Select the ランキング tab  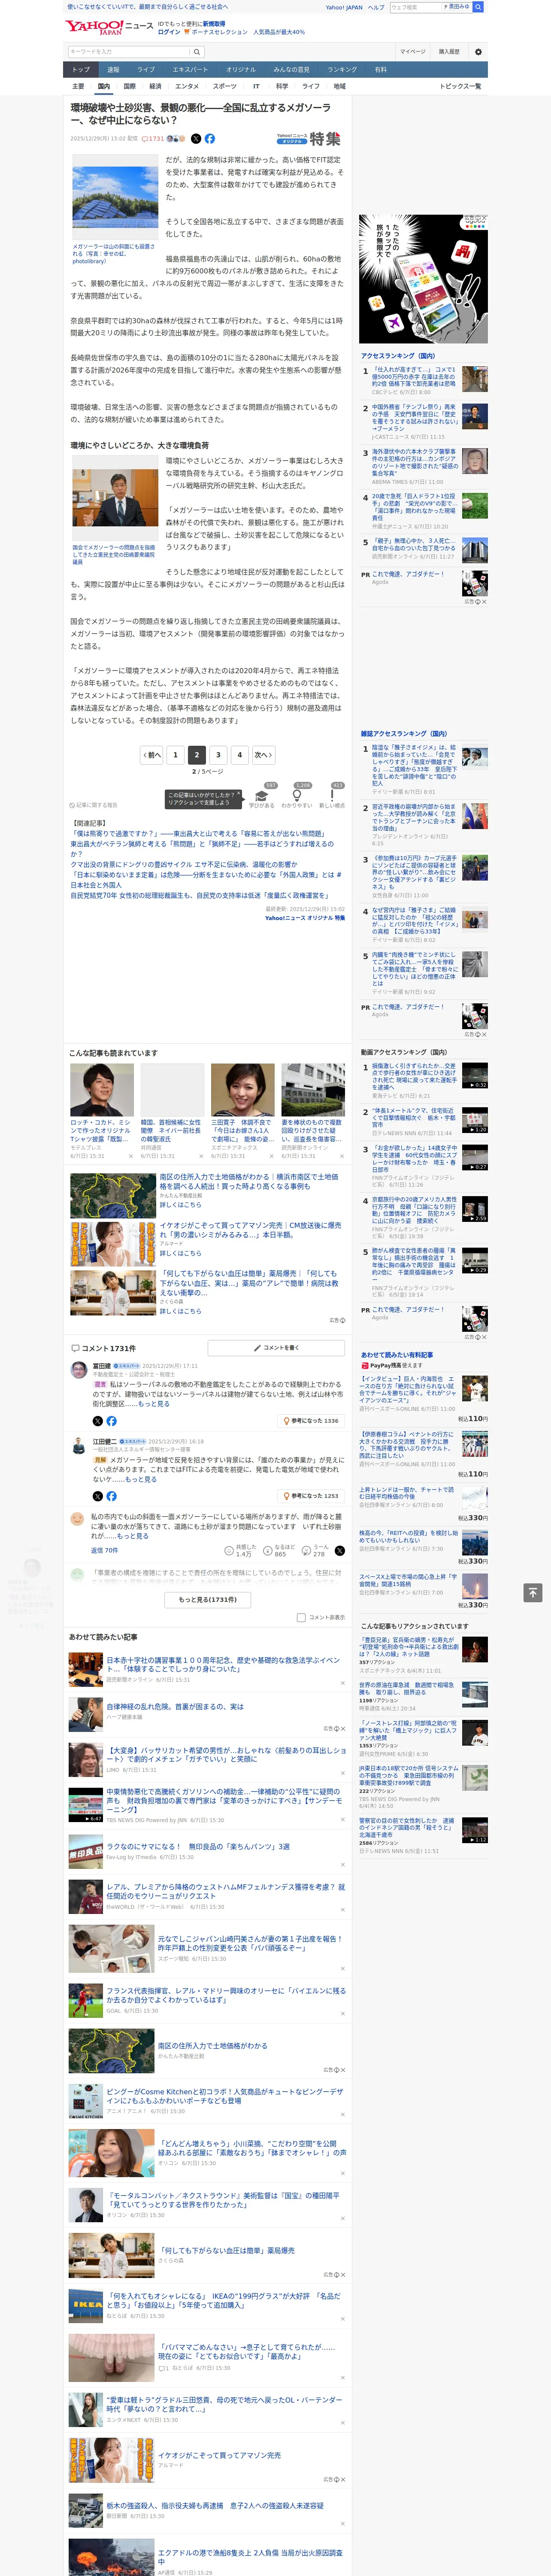342,70
